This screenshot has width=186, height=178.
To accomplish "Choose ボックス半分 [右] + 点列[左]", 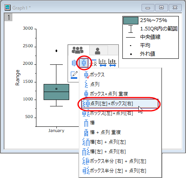I will coord(114,161).
